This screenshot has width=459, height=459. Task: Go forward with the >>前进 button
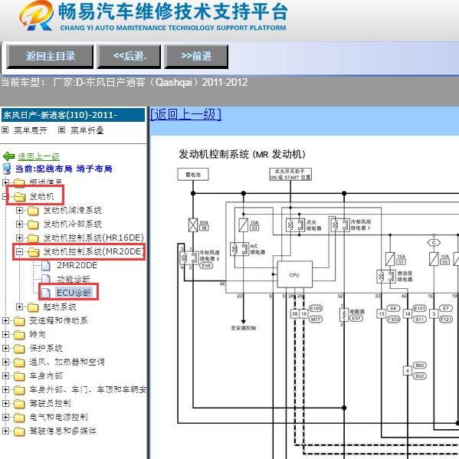click(196, 56)
